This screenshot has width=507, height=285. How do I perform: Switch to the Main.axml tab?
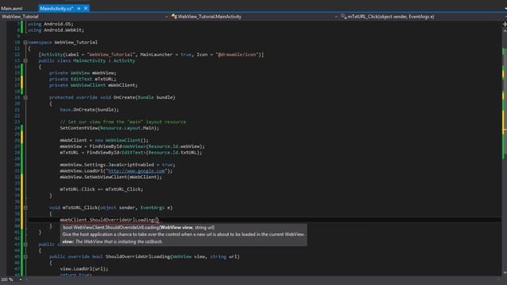click(x=12, y=9)
